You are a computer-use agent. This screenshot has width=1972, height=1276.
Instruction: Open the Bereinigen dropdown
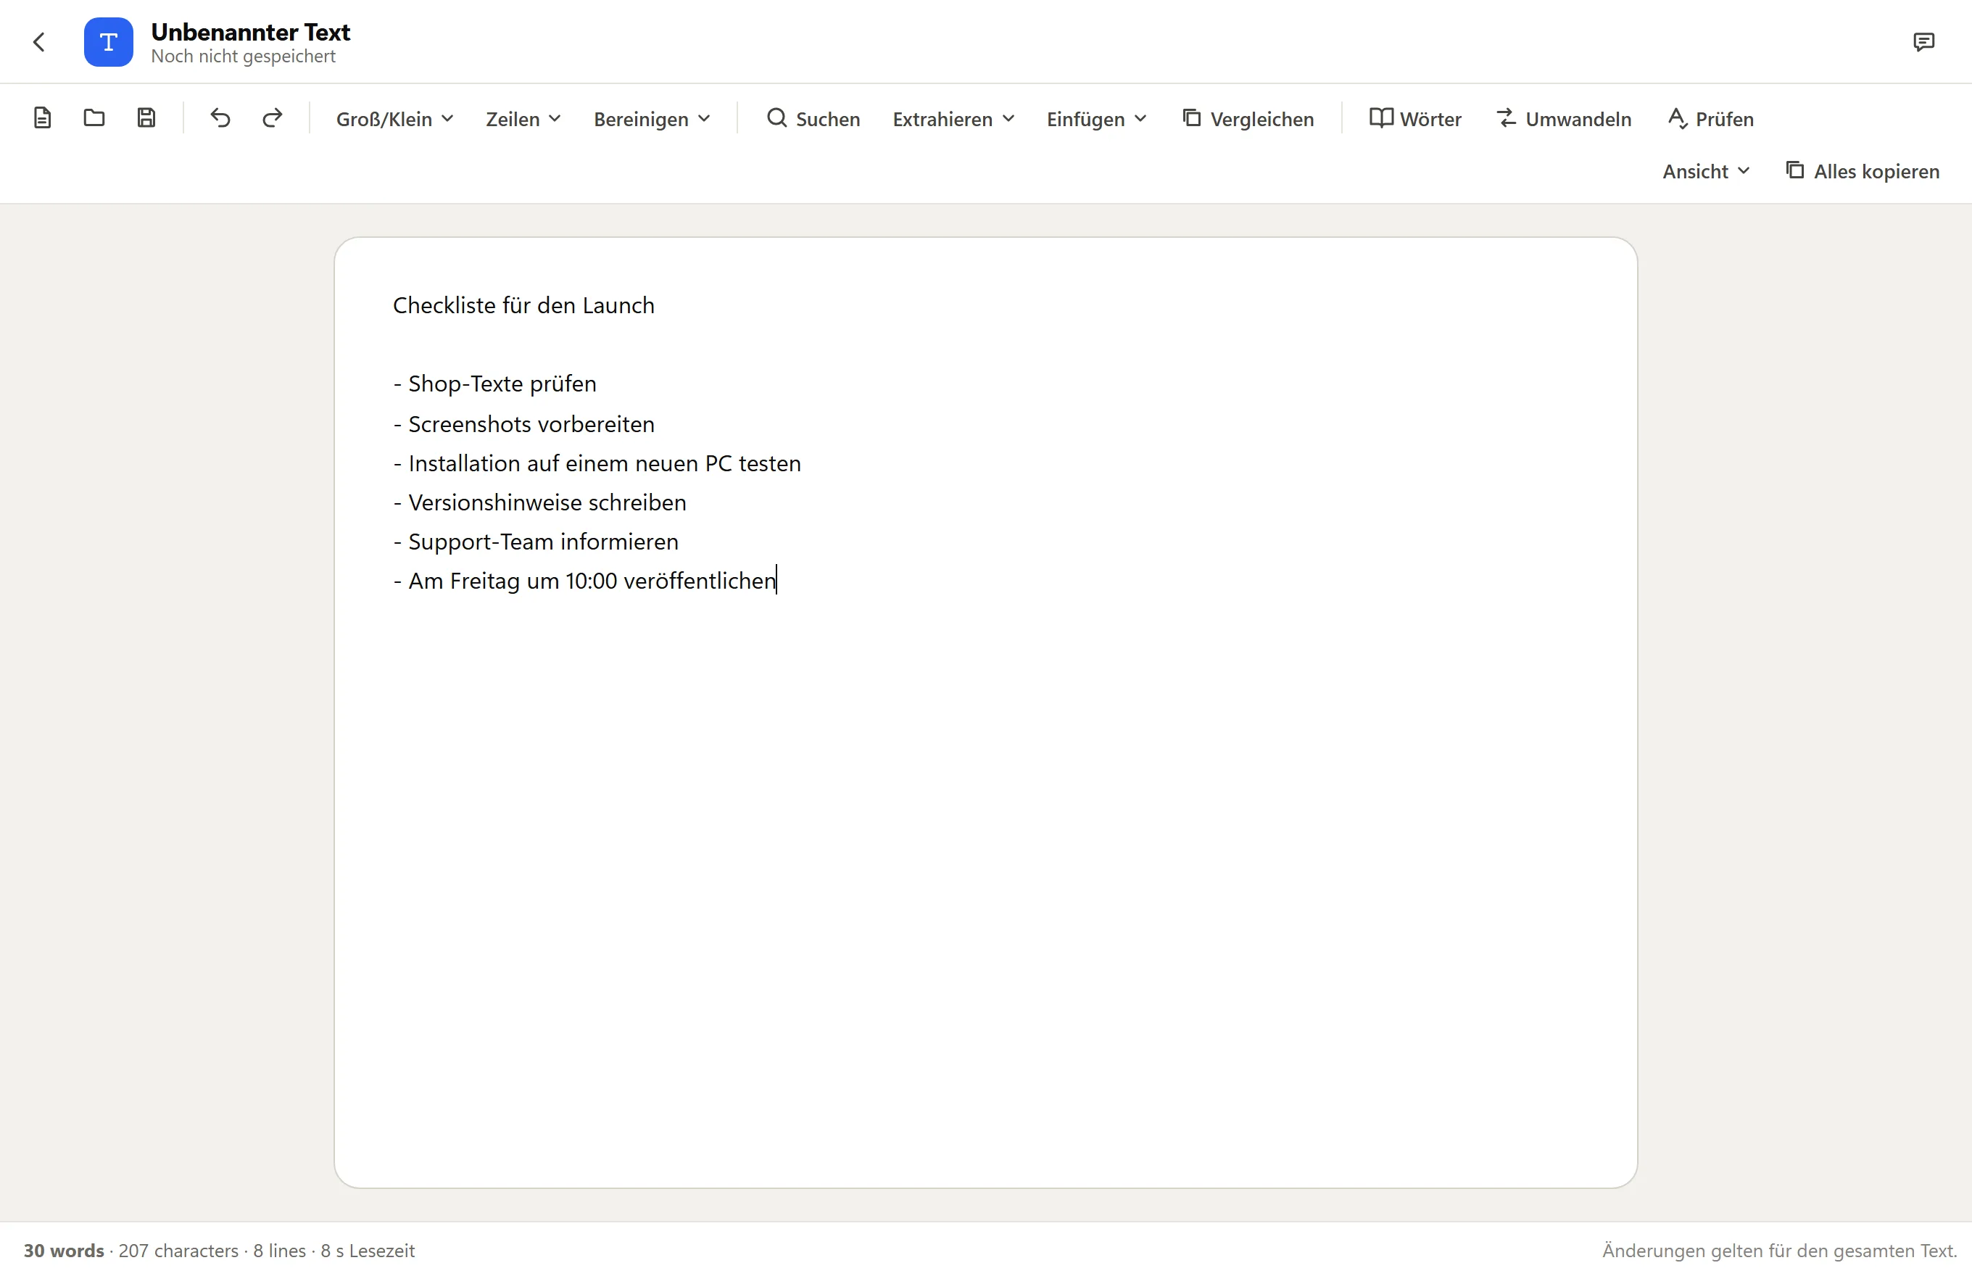(x=652, y=120)
